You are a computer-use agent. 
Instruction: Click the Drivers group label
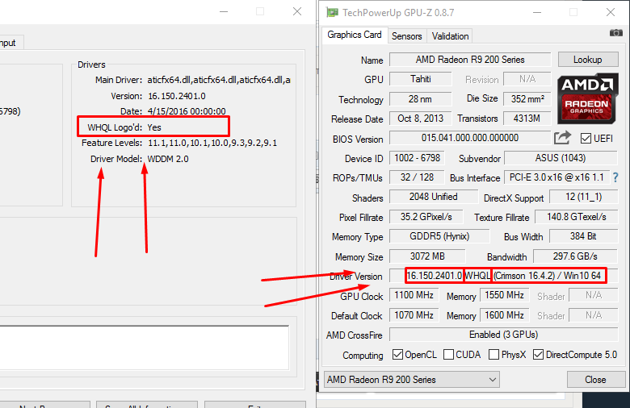pyautogui.click(x=91, y=65)
